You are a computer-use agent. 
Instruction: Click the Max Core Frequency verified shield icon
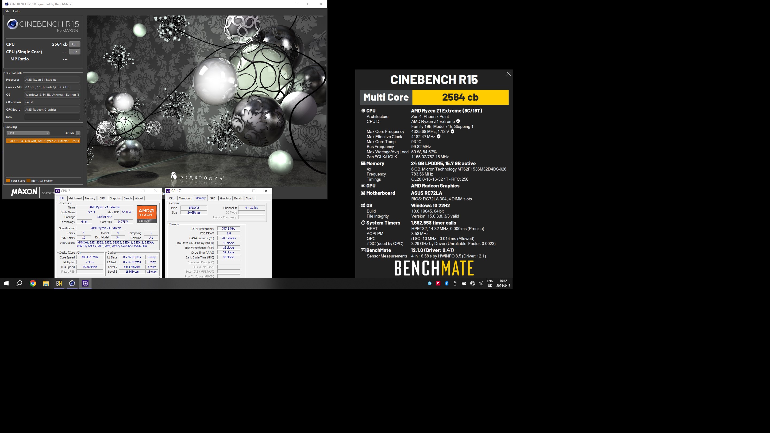pos(452,131)
